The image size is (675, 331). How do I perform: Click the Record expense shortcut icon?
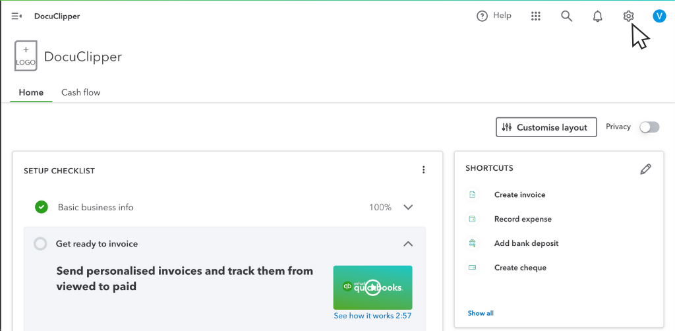tap(472, 219)
